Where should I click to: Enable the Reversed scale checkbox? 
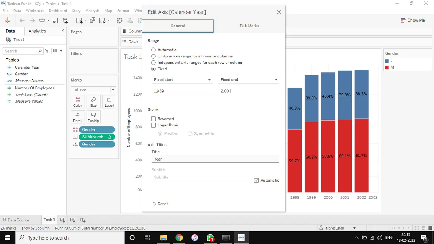(154, 119)
